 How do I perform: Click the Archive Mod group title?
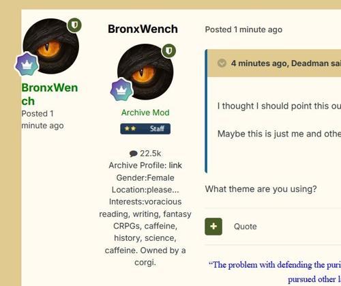145,113
